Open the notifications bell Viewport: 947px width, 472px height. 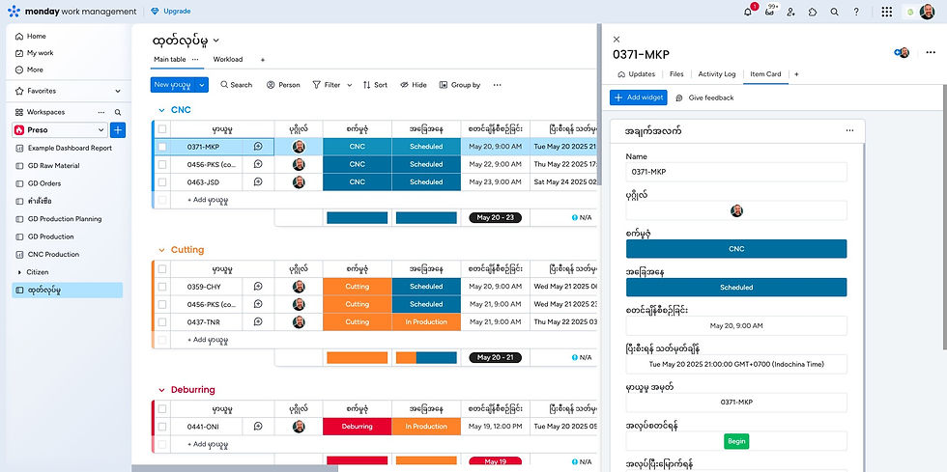[748, 12]
